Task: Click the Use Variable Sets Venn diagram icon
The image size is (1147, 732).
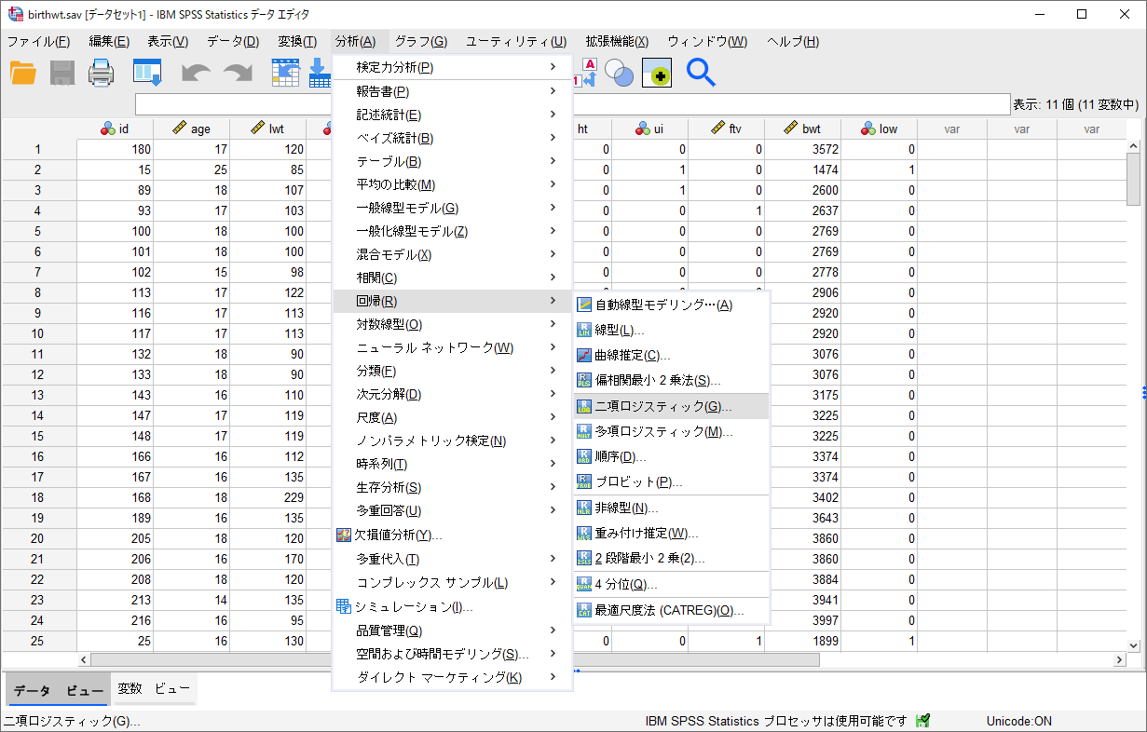Action: [x=619, y=73]
